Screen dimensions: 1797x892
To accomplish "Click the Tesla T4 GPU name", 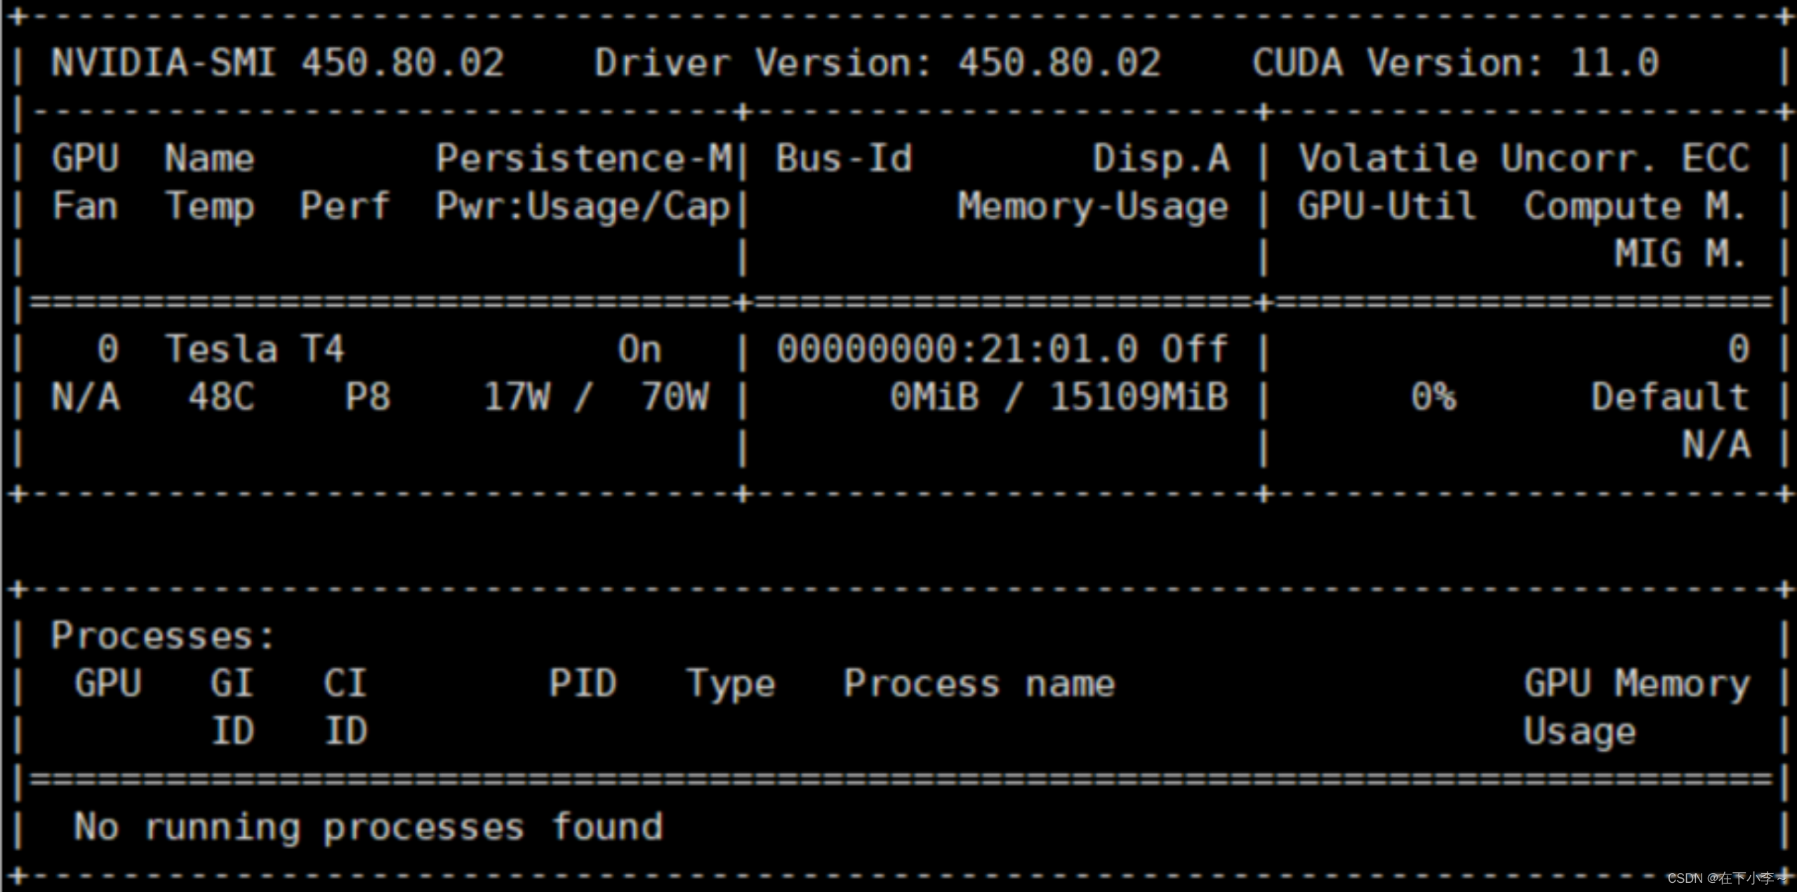I will point(254,349).
